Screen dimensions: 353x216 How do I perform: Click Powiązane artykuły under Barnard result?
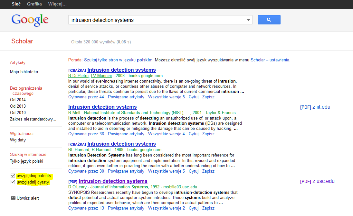pos(126,171)
